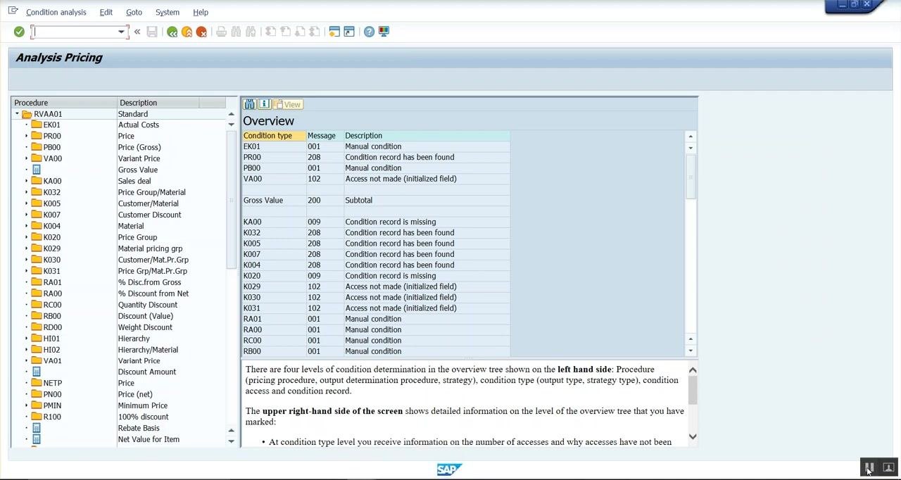Expand the K032 tree node

tap(27, 192)
